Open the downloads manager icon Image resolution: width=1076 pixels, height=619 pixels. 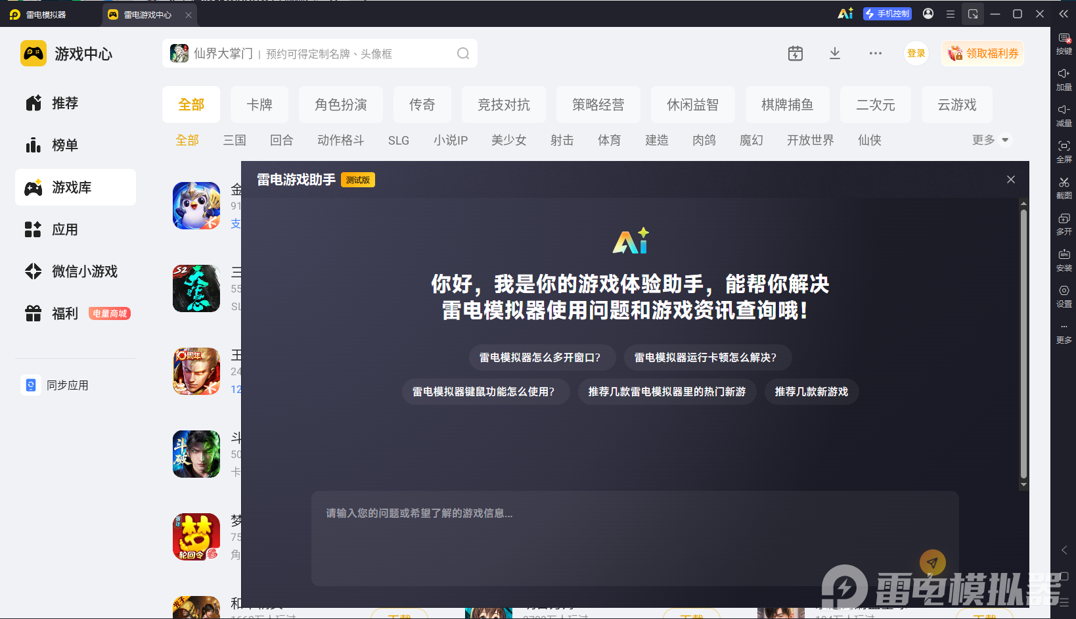coord(835,53)
